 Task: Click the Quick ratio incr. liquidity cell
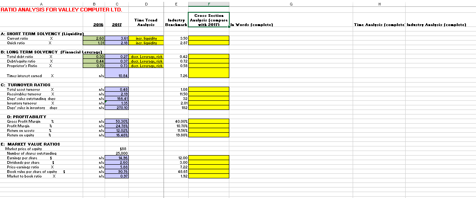click(x=146, y=43)
